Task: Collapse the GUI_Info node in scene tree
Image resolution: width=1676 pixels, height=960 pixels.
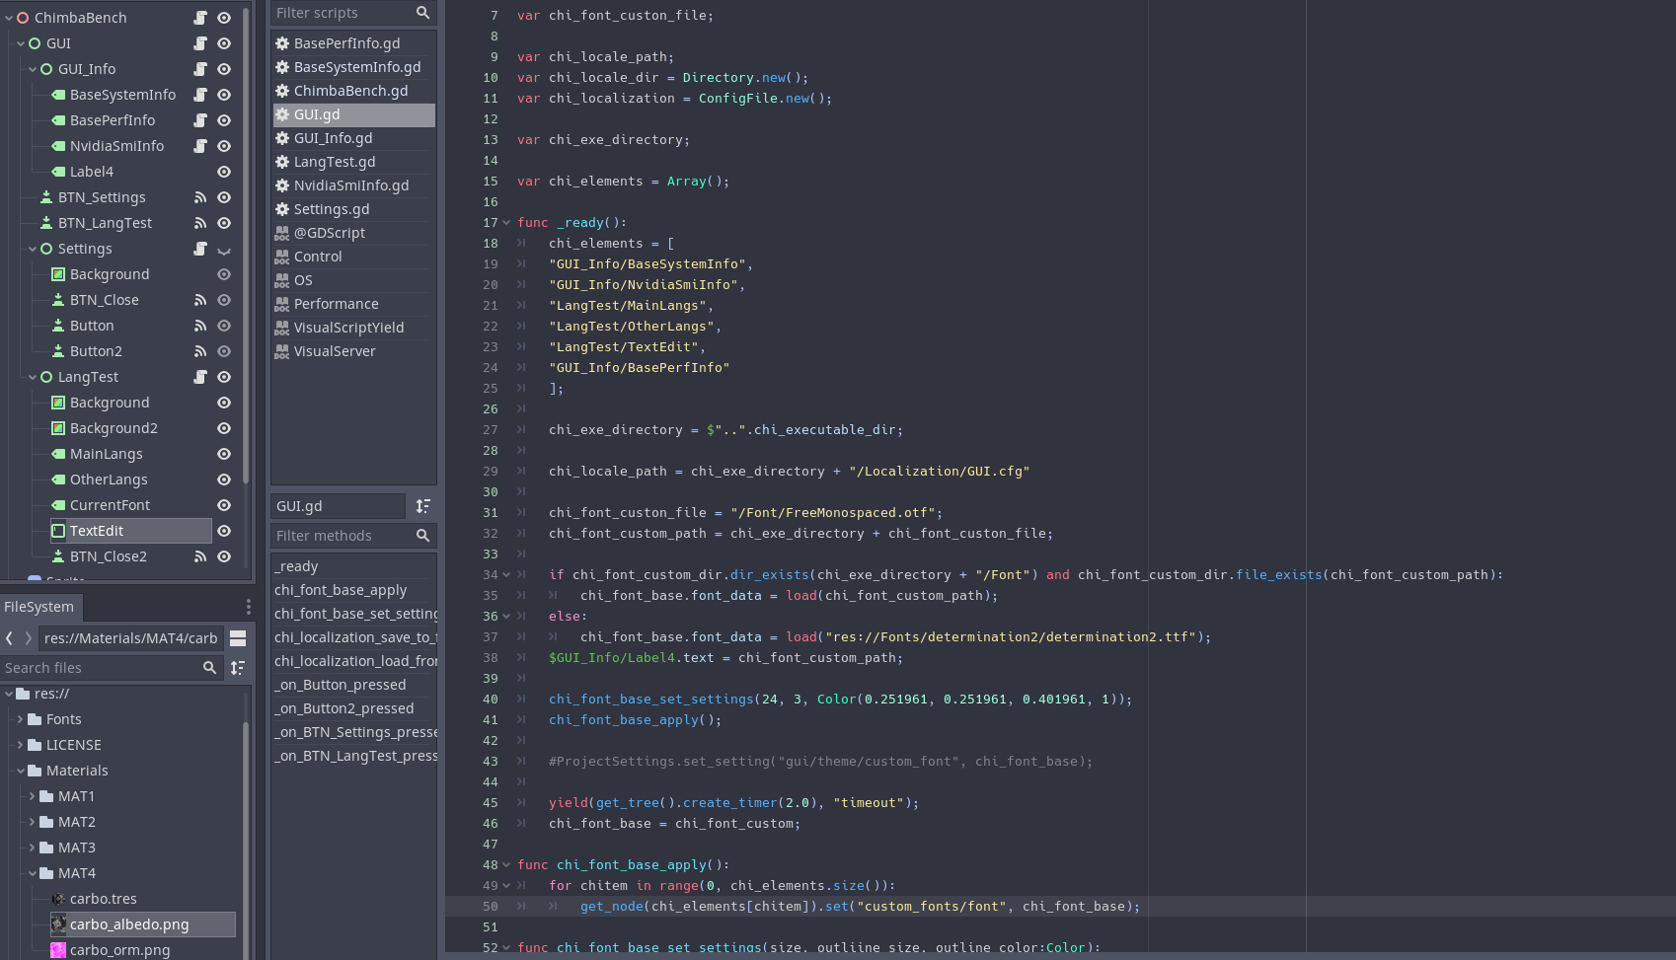Action: coord(33,69)
